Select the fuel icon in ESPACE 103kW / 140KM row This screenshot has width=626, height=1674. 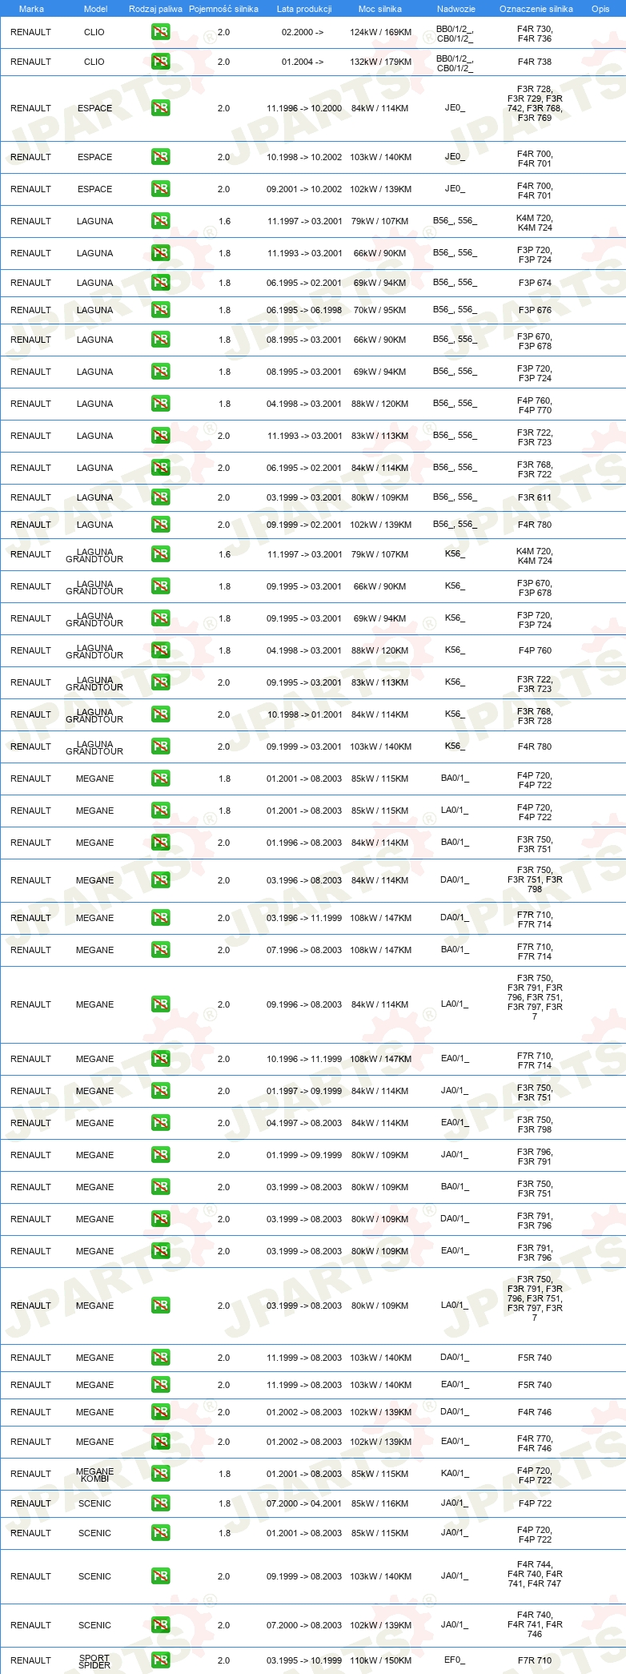point(160,157)
